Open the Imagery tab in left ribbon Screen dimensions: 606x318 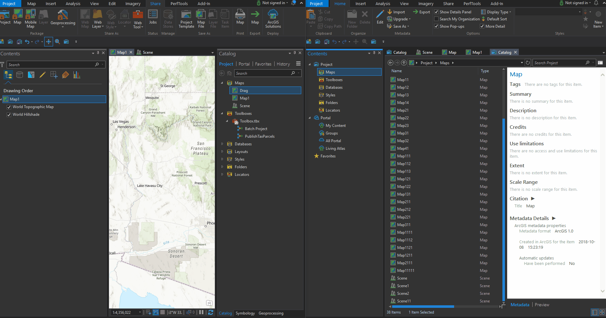pos(133,4)
